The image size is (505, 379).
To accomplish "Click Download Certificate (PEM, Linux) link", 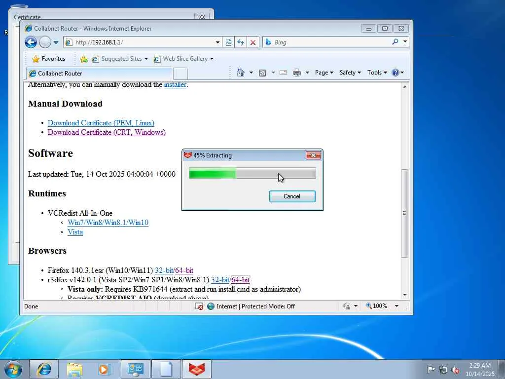I will click(x=101, y=123).
